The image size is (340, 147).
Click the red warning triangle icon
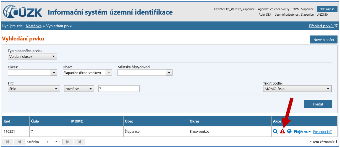click(x=282, y=132)
